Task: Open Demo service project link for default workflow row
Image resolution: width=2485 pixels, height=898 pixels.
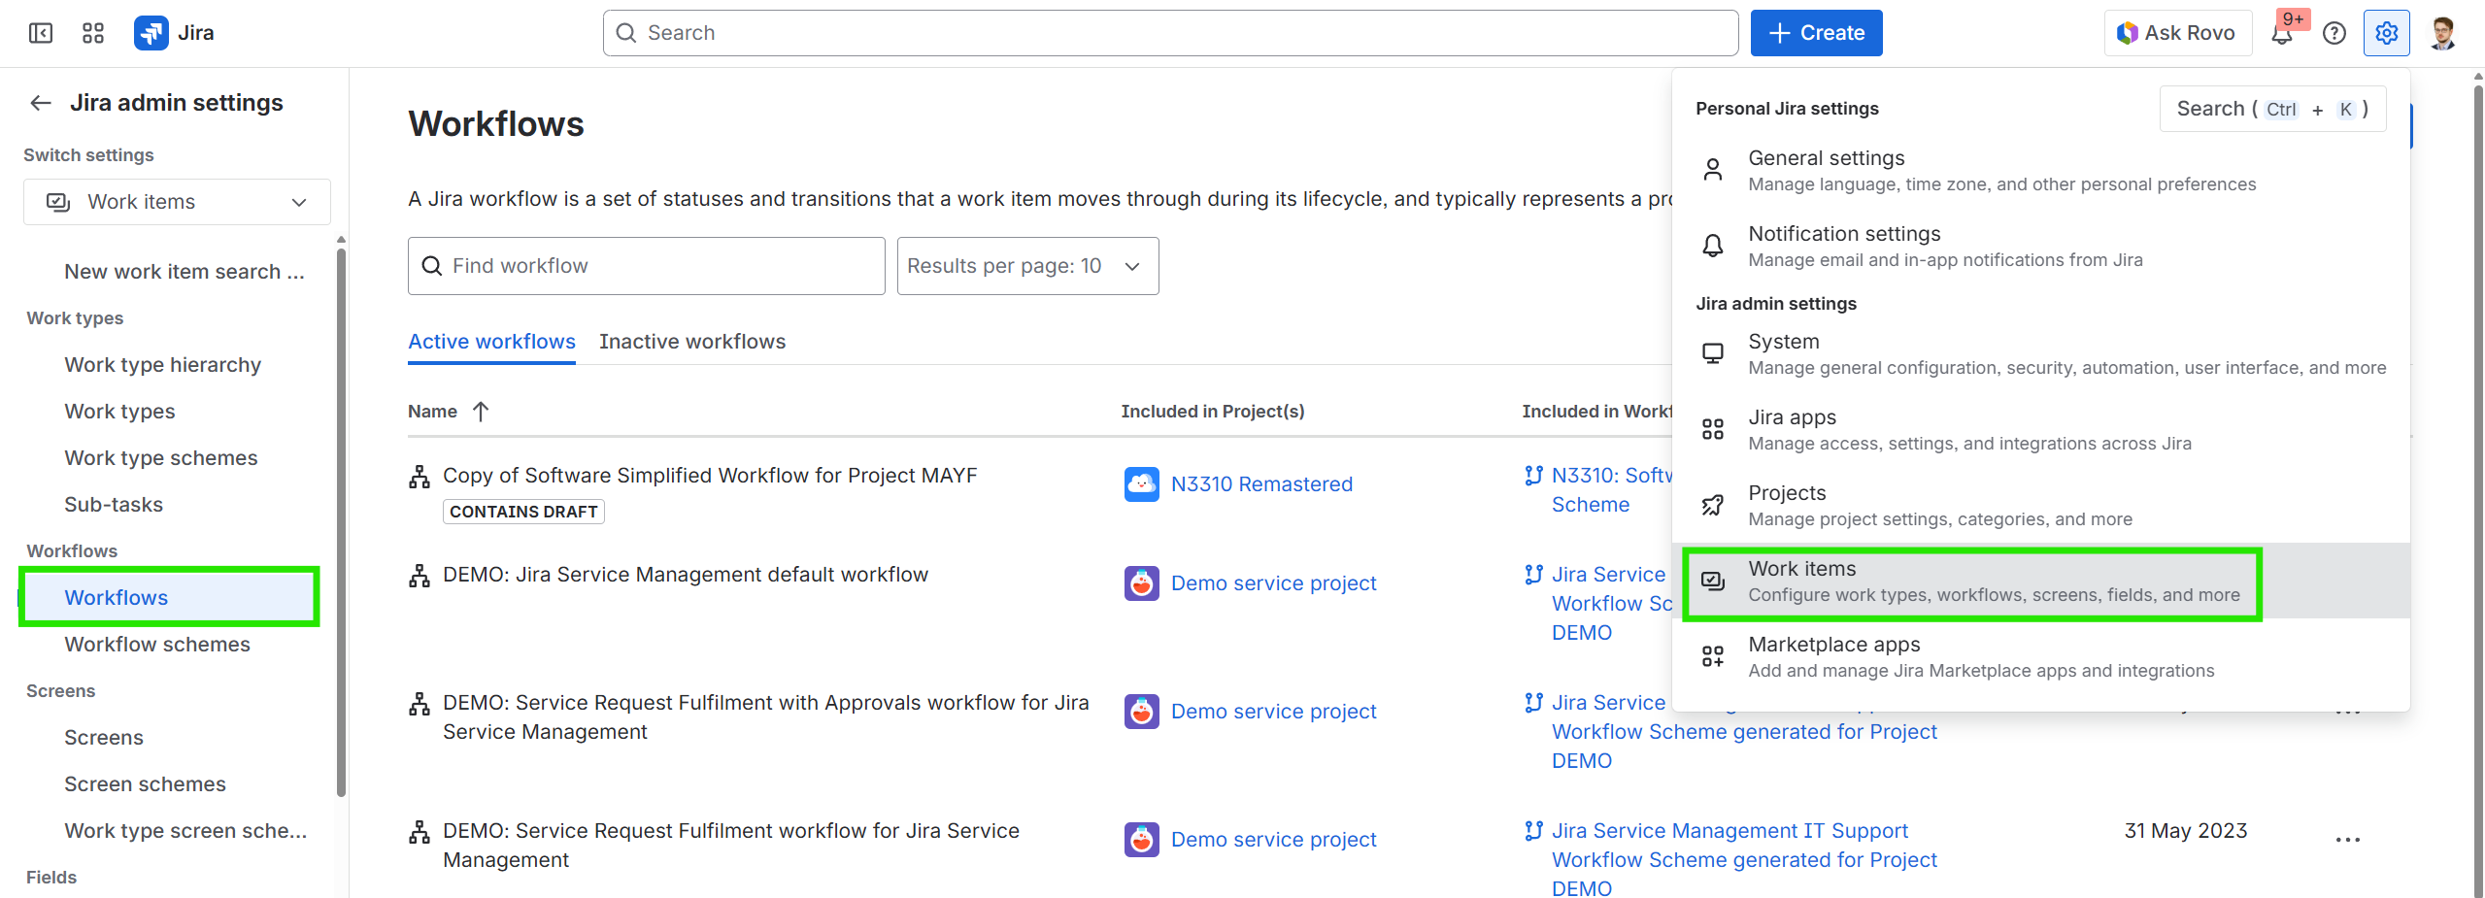Action: point(1273,583)
